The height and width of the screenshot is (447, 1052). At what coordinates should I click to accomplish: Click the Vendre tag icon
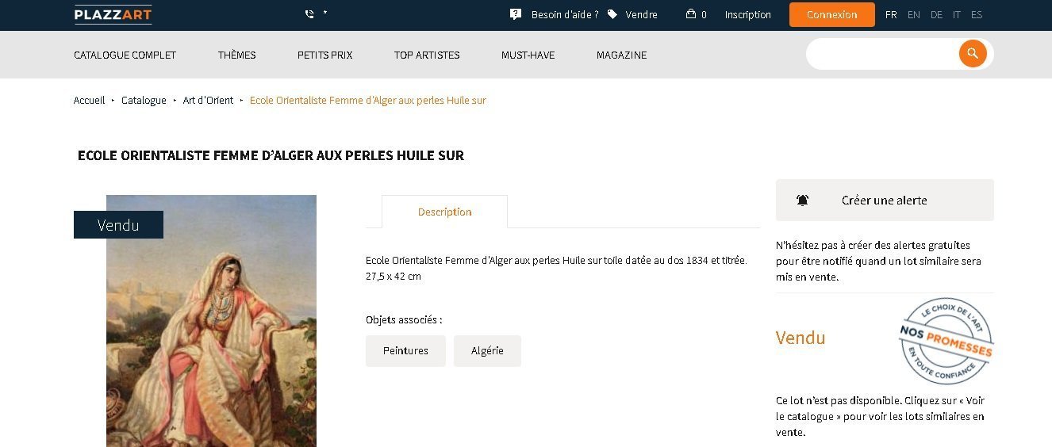(612, 14)
